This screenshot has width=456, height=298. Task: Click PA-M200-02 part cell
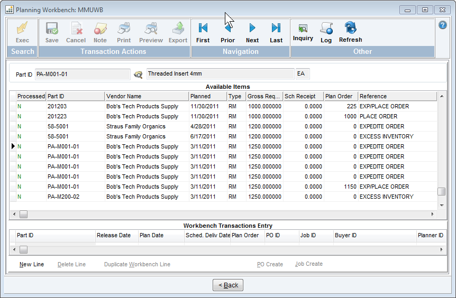75,197
